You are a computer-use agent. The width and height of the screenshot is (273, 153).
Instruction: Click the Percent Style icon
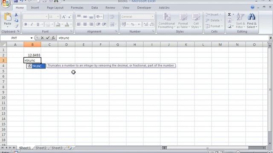click(133, 24)
